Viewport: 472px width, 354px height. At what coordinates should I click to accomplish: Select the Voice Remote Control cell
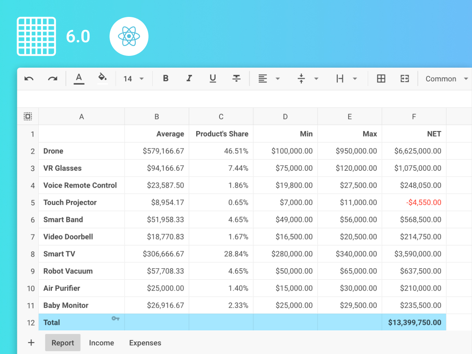click(82, 185)
